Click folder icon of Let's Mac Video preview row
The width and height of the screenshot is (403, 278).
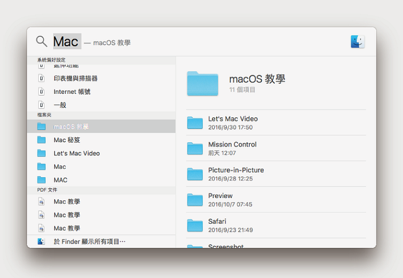195,123
